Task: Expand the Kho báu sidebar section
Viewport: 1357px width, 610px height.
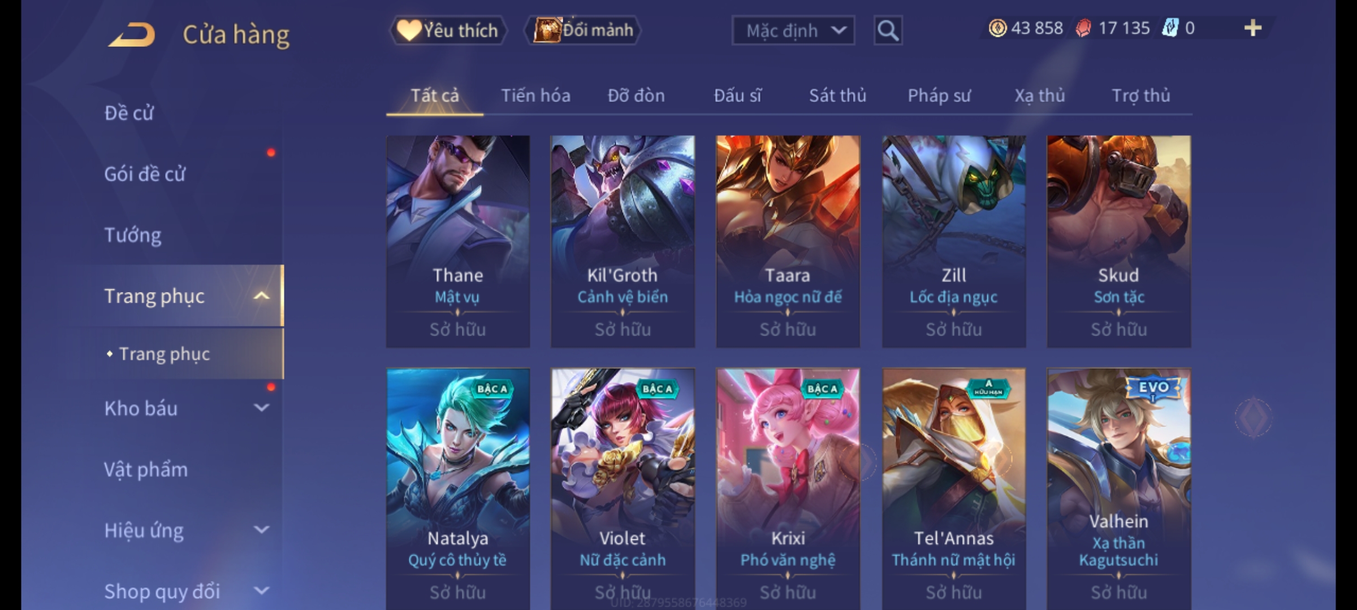Action: coord(261,408)
